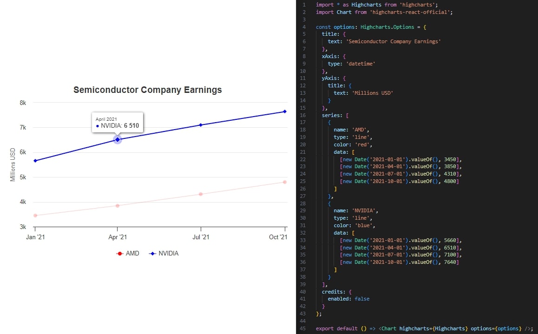Viewport: 538px width, 334px height.
Task: Click the 8k y-axis label
Action: pyautogui.click(x=23, y=103)
